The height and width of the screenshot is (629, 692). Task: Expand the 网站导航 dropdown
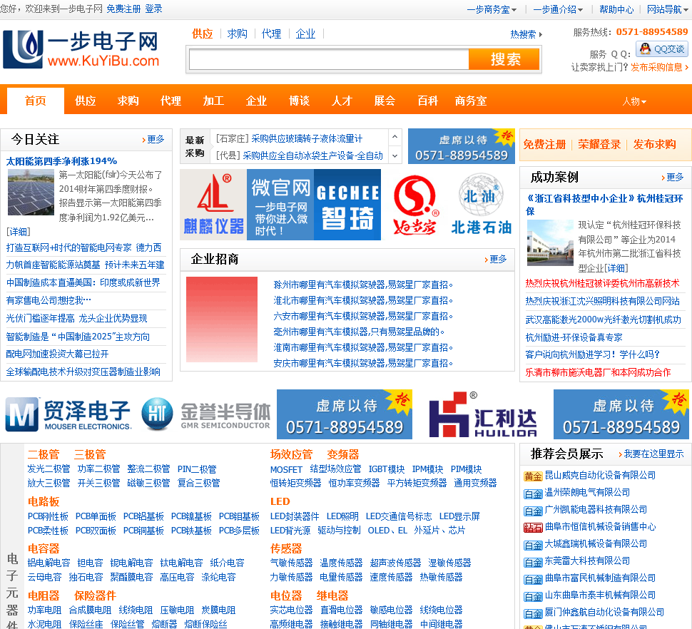[667, 9]
